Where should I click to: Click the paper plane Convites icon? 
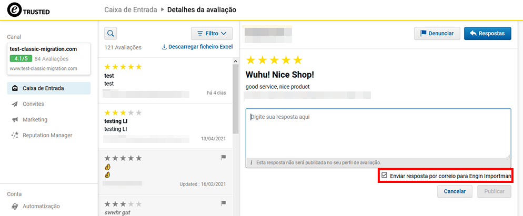(x=15, y=104)
